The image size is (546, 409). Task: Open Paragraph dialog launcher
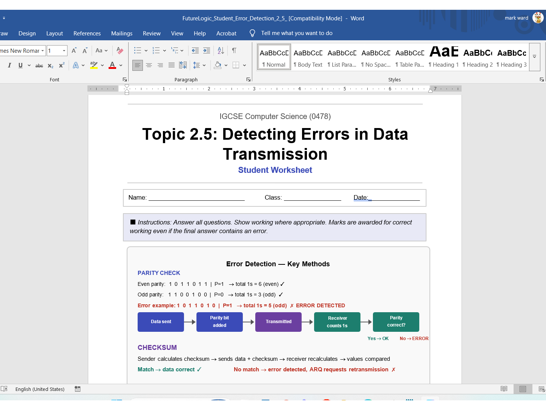248,79
